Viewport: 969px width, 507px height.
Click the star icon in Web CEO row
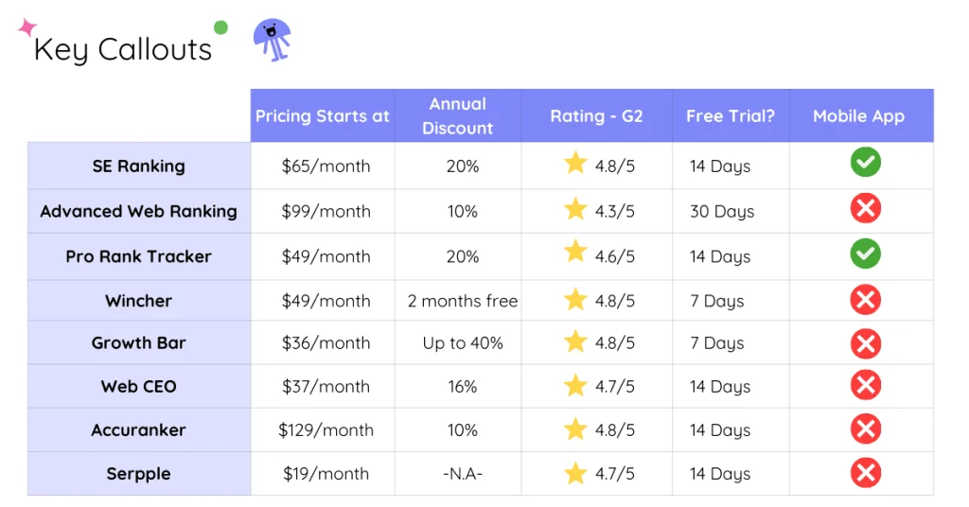[575, 386]
